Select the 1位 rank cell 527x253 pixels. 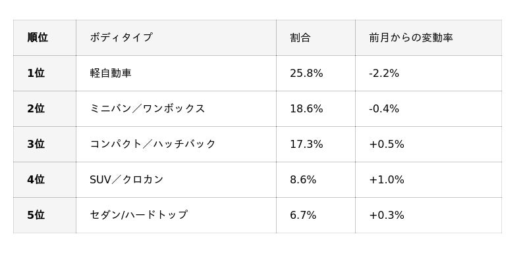(x=45, y=73)
